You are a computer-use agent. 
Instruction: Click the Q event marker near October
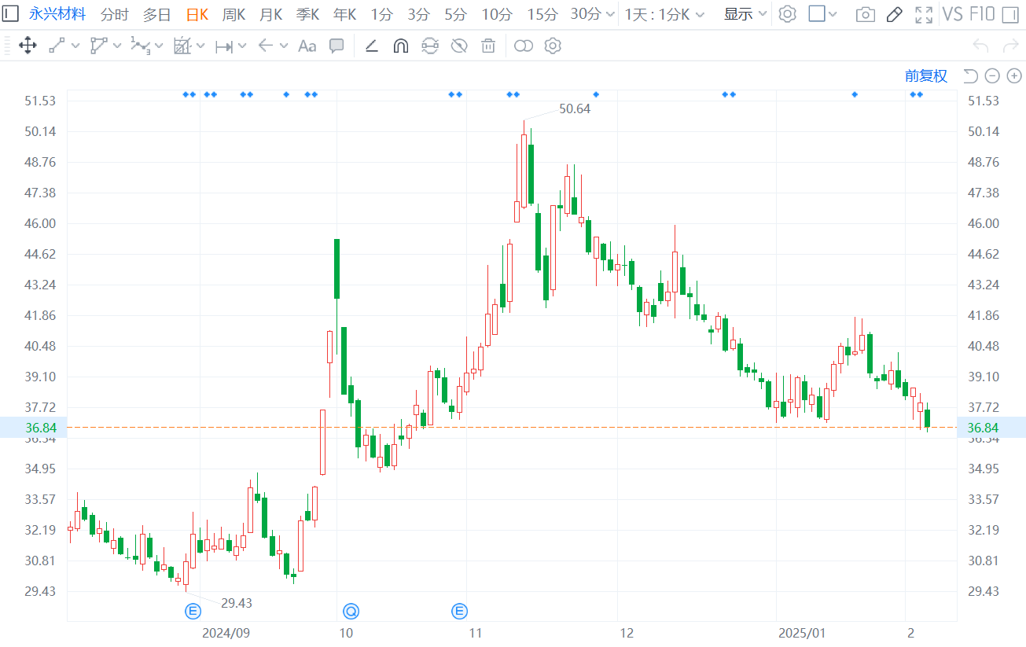point(351,610)
